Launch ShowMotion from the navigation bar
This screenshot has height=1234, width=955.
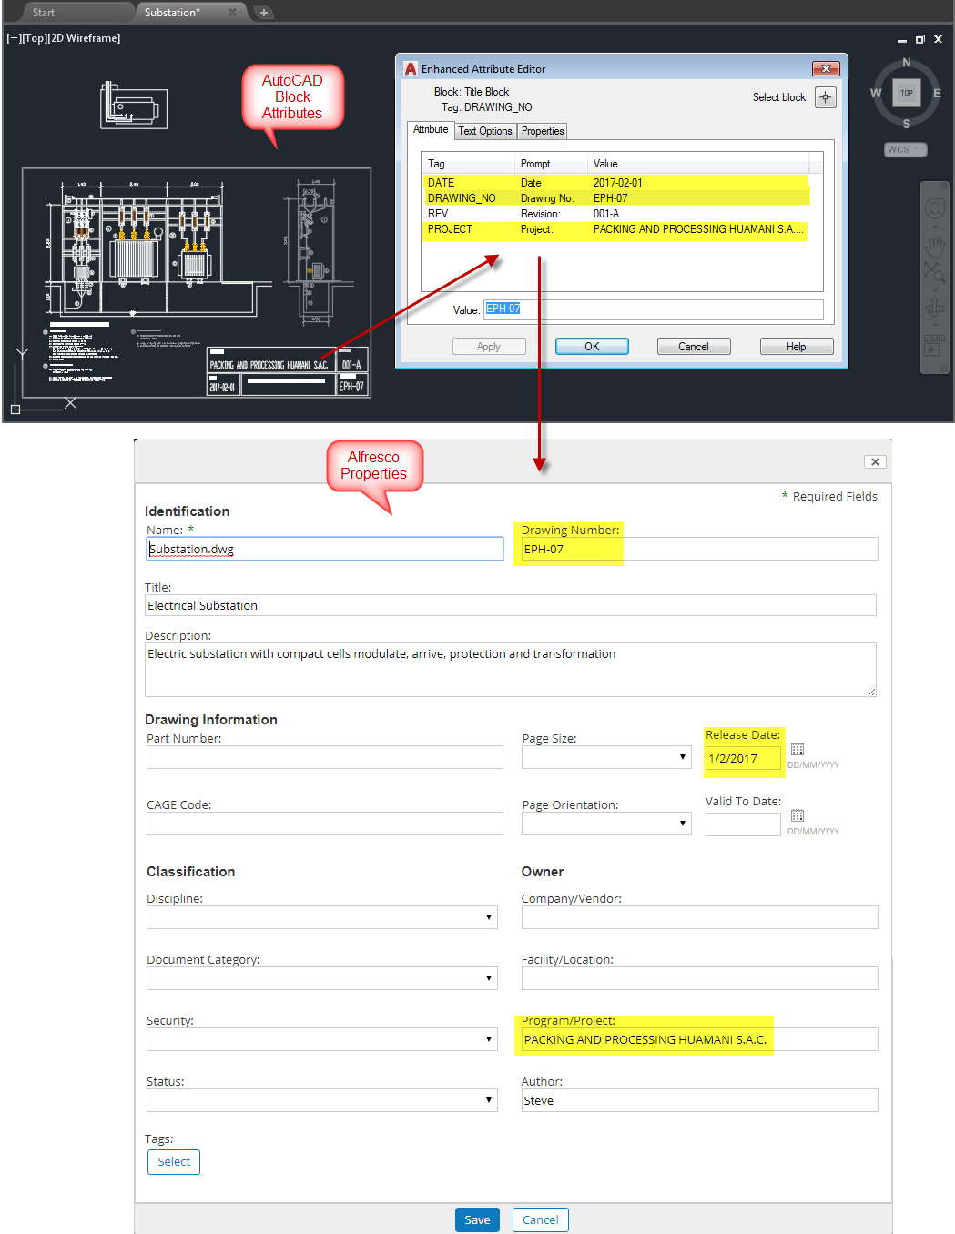(x=933, y=348)
